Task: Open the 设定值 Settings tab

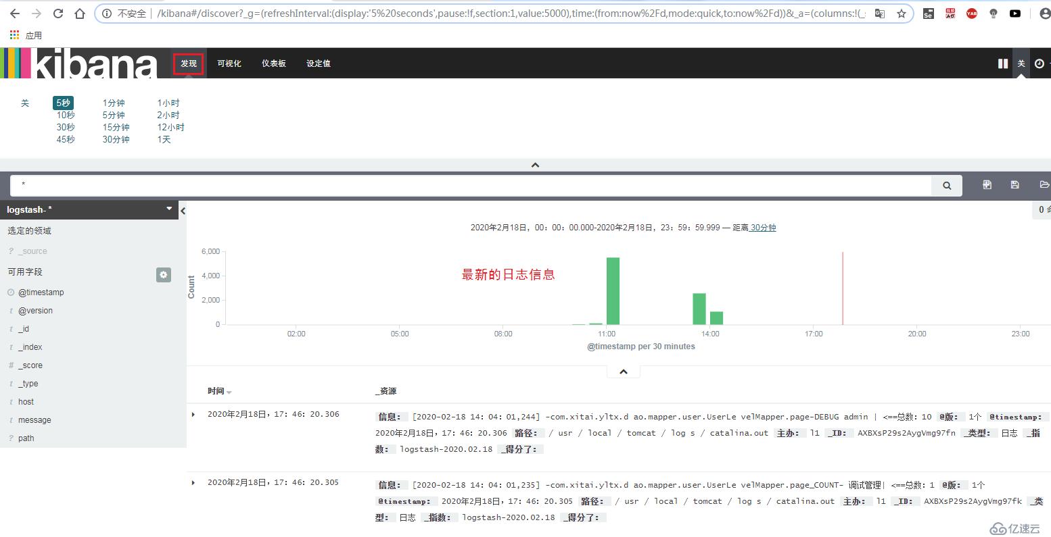Action: (319, 63)
